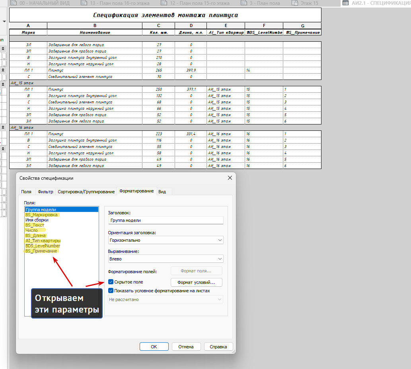Click the 'АИ_16 этаж' group header row
Viewport: 411px width, 369px height.
coord(166,128)
